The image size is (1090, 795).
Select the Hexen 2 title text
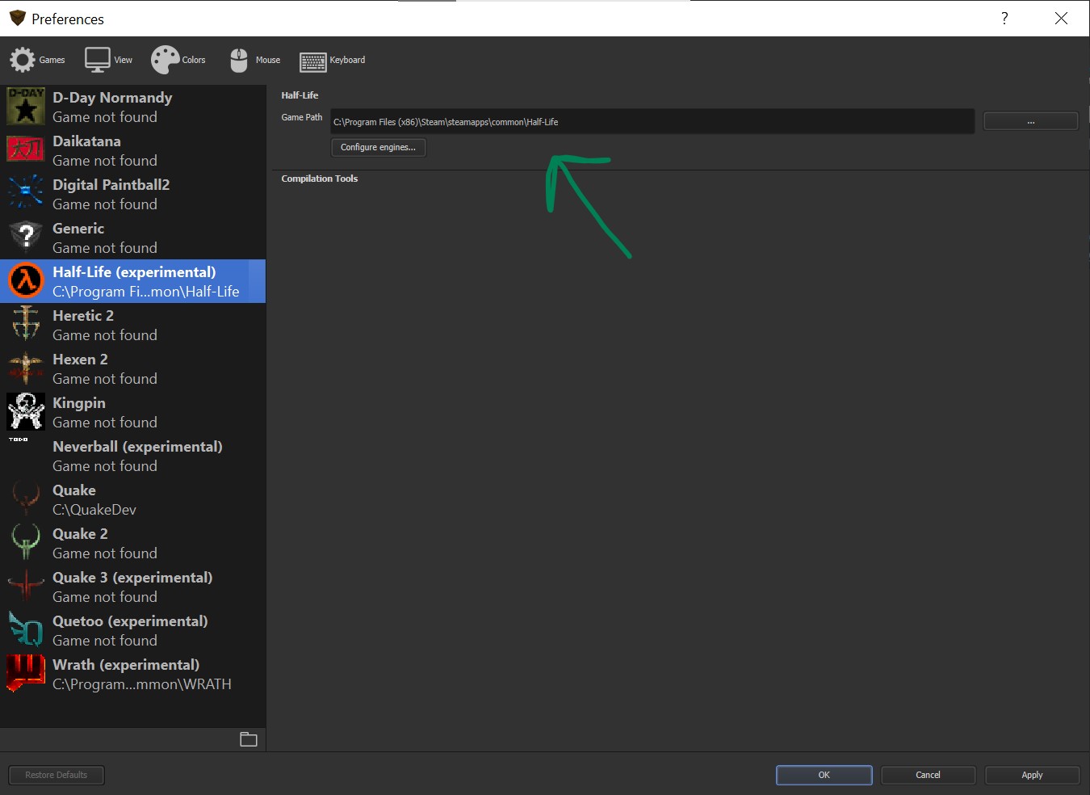pyautogui.click(x=80, y=360)
